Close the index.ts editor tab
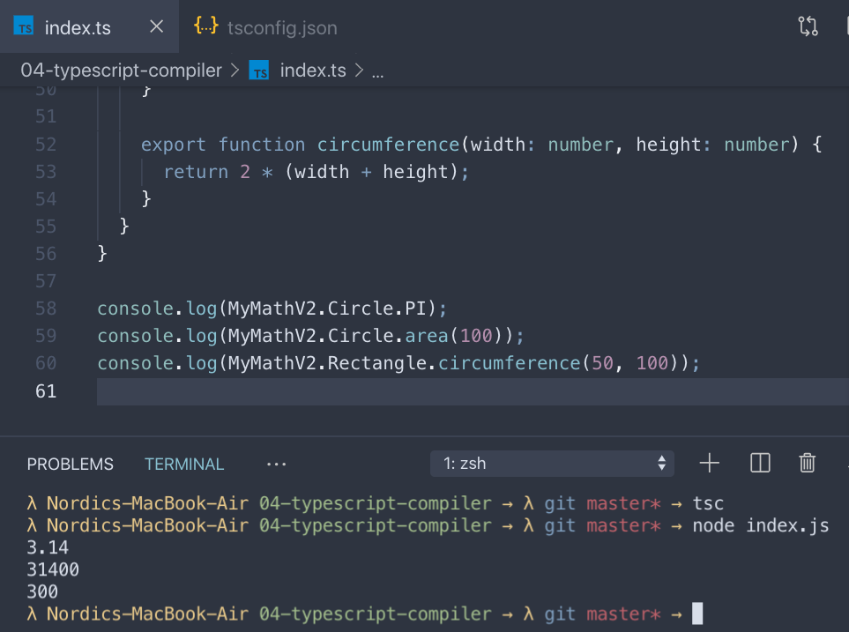The image size is (849, 632). 156,26
